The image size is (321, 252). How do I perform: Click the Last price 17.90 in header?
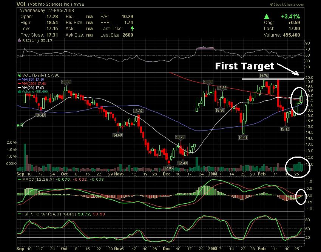pyautogui.click(x=295, y=29)
